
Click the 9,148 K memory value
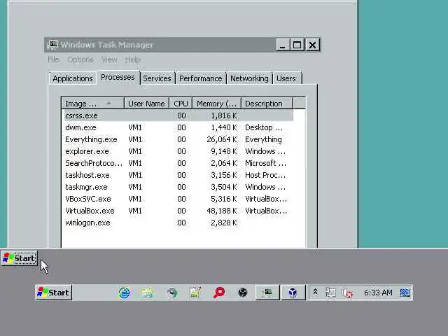pyautogui.click(x=224, y=151)
